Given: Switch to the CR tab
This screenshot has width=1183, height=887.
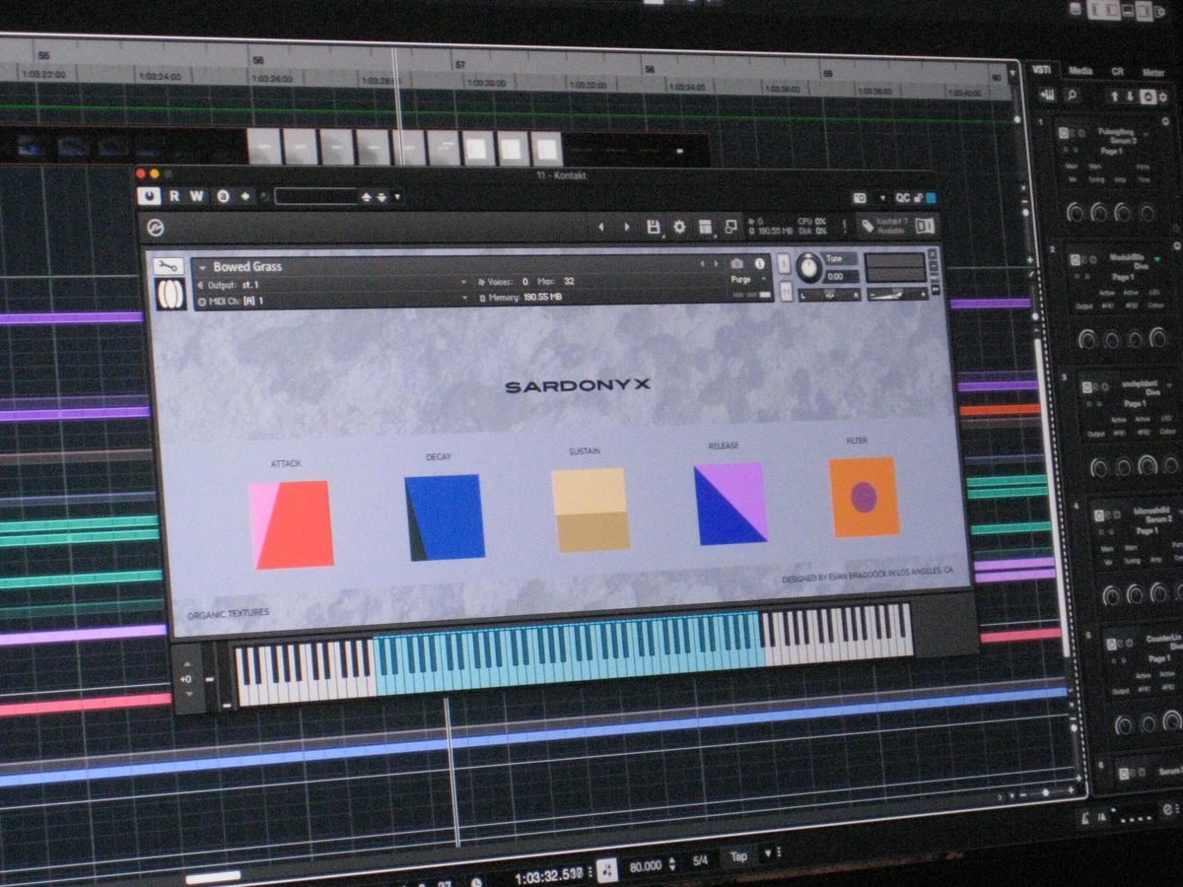Looking at the screenshot, I should [1117, 71].
